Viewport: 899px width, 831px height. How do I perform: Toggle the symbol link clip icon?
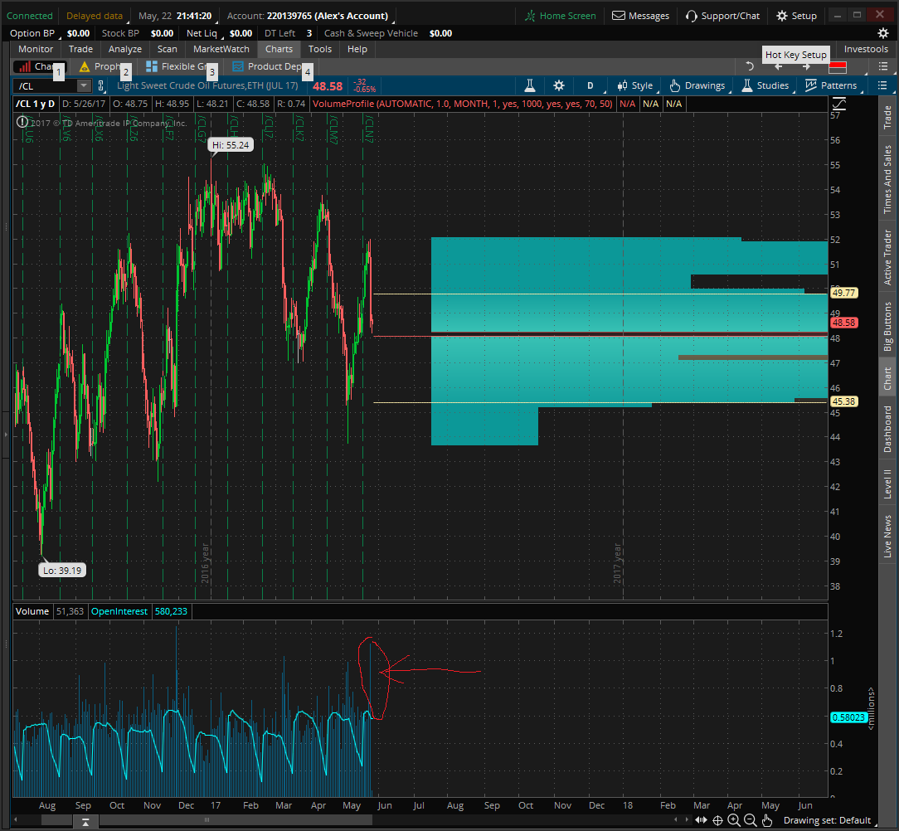[101, 86]
